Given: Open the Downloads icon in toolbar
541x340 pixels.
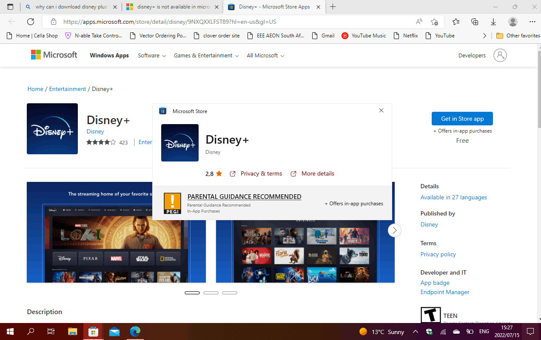Looking at the screenshot, I should pos(493,22).
